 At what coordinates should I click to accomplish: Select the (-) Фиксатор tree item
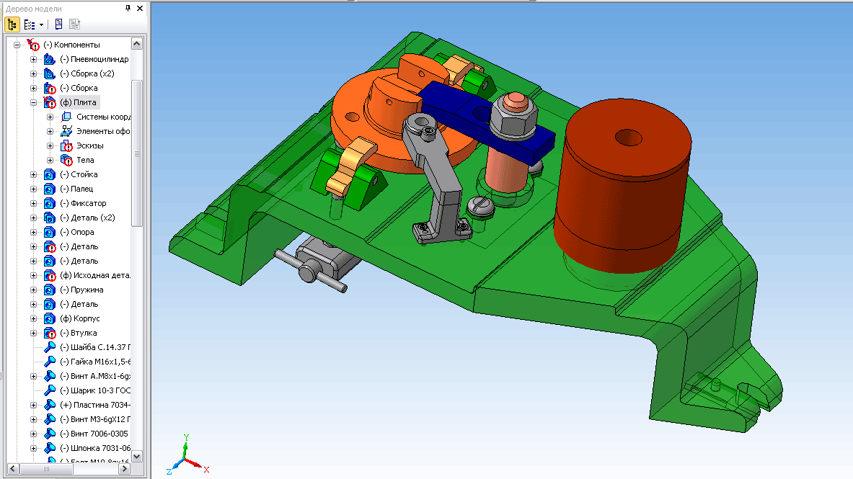click(83, 203)
